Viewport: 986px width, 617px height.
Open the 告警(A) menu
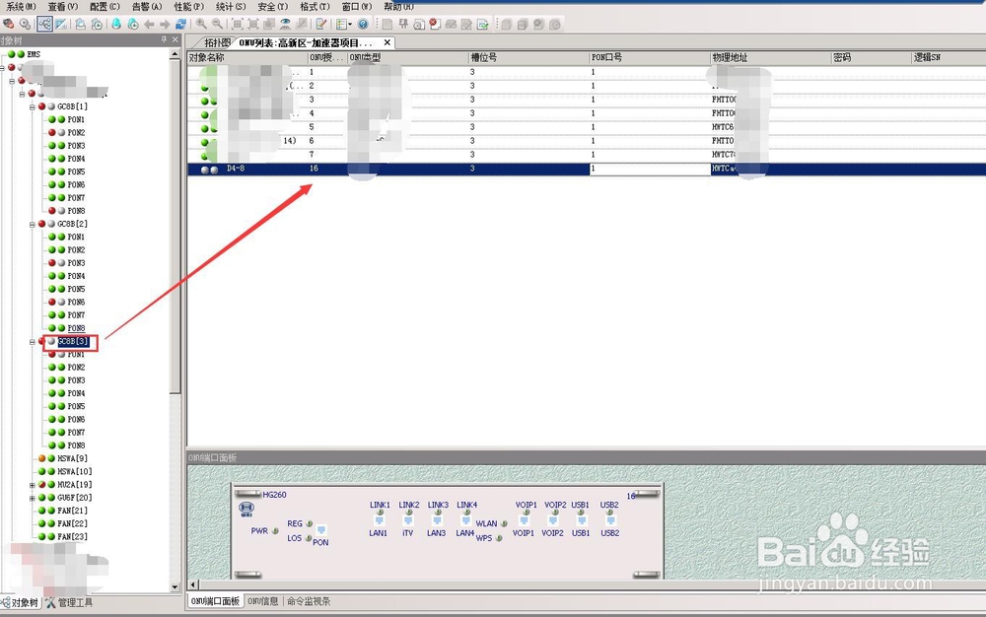tap(147, 6)
